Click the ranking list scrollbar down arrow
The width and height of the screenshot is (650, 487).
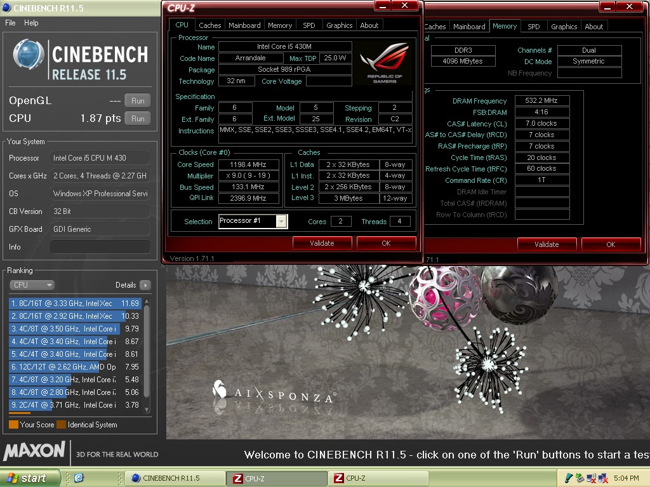click(x=147, y=410)
